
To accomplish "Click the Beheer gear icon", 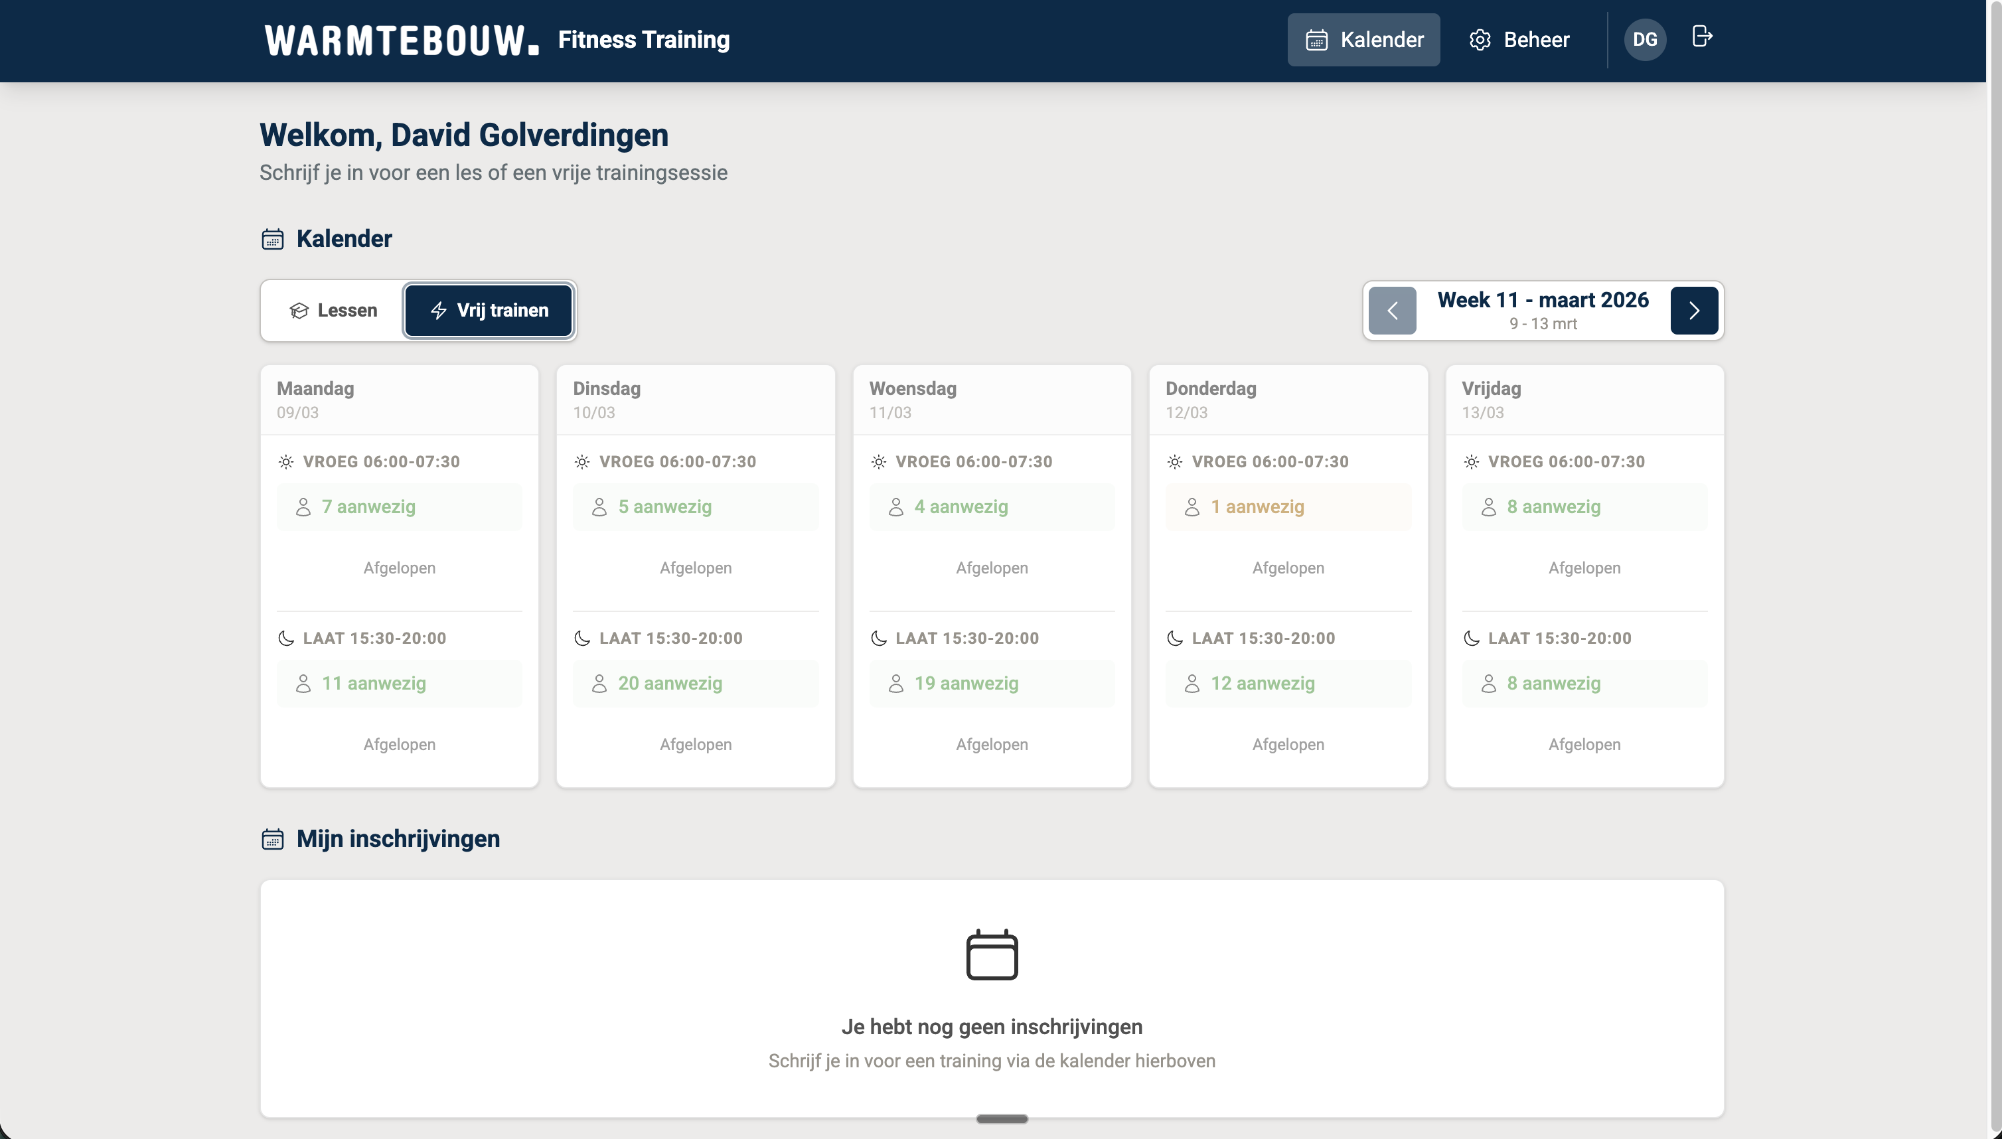I will pyautogui.click(x=1480, y=40).
